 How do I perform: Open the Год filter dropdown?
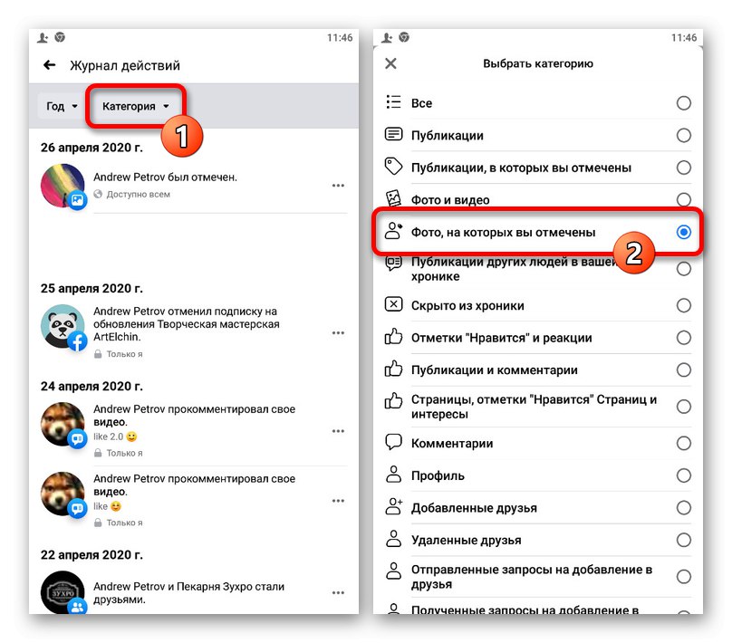(x=62, y=106)
